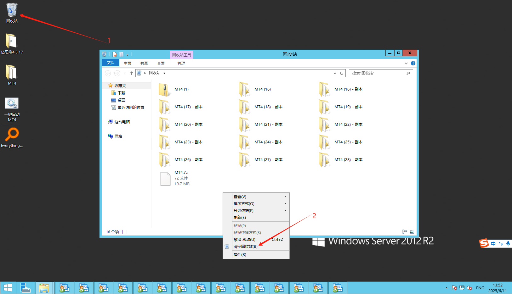Switch to large icons view layout

[412, 232]
